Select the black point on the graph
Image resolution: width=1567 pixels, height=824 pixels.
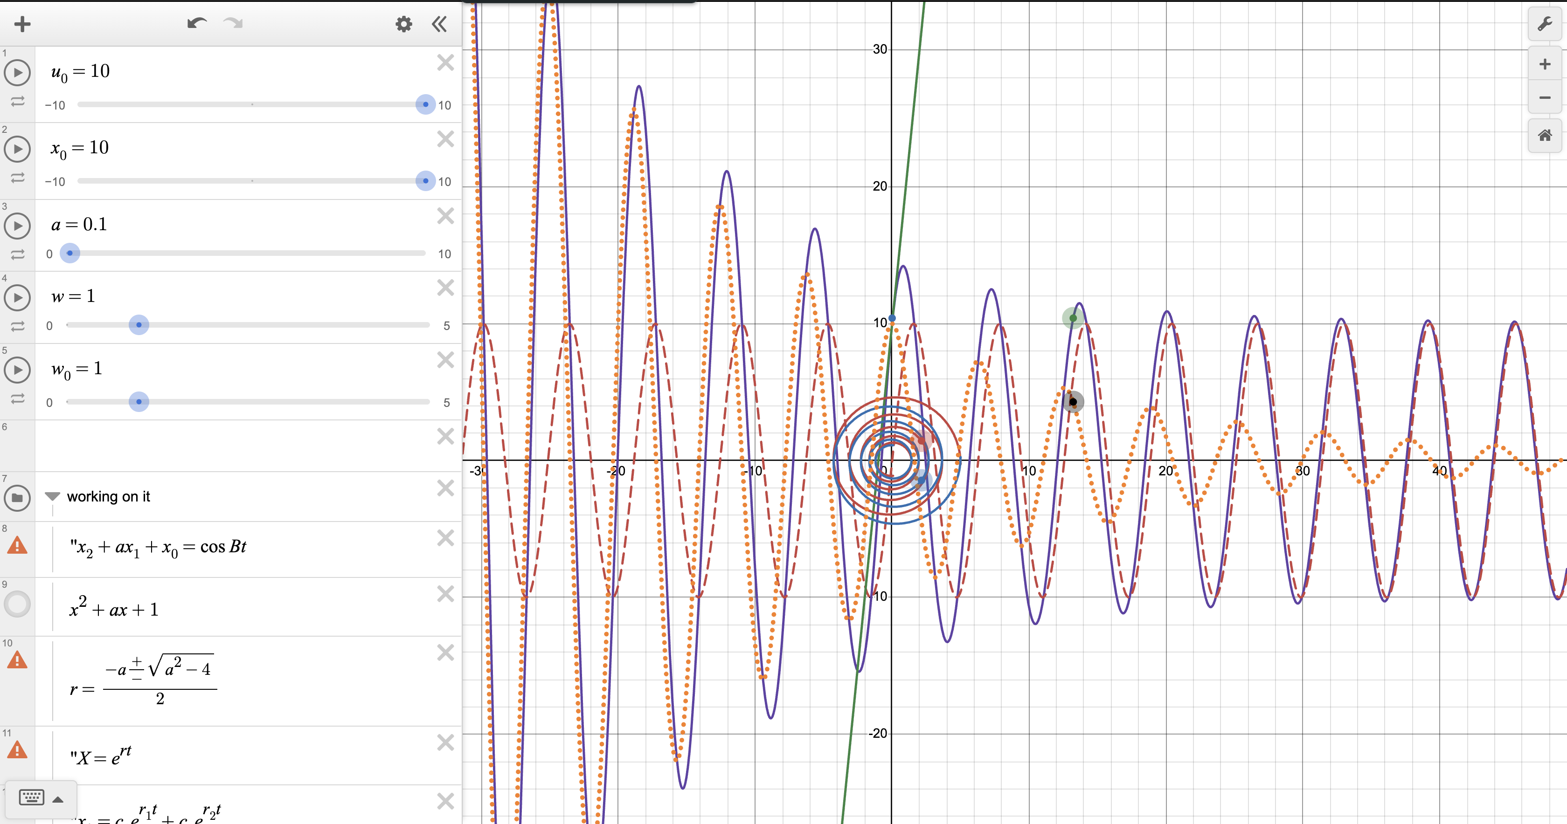click(1073, 401)
